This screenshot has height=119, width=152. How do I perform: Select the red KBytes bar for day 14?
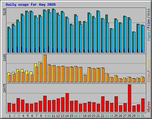click(x=67, y=103)
